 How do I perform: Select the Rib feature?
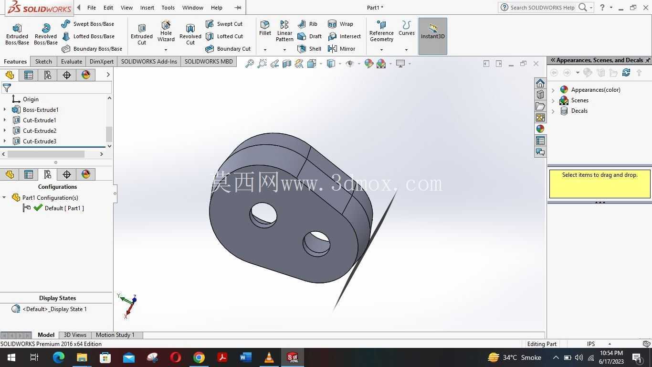click(x=307, y=24)
